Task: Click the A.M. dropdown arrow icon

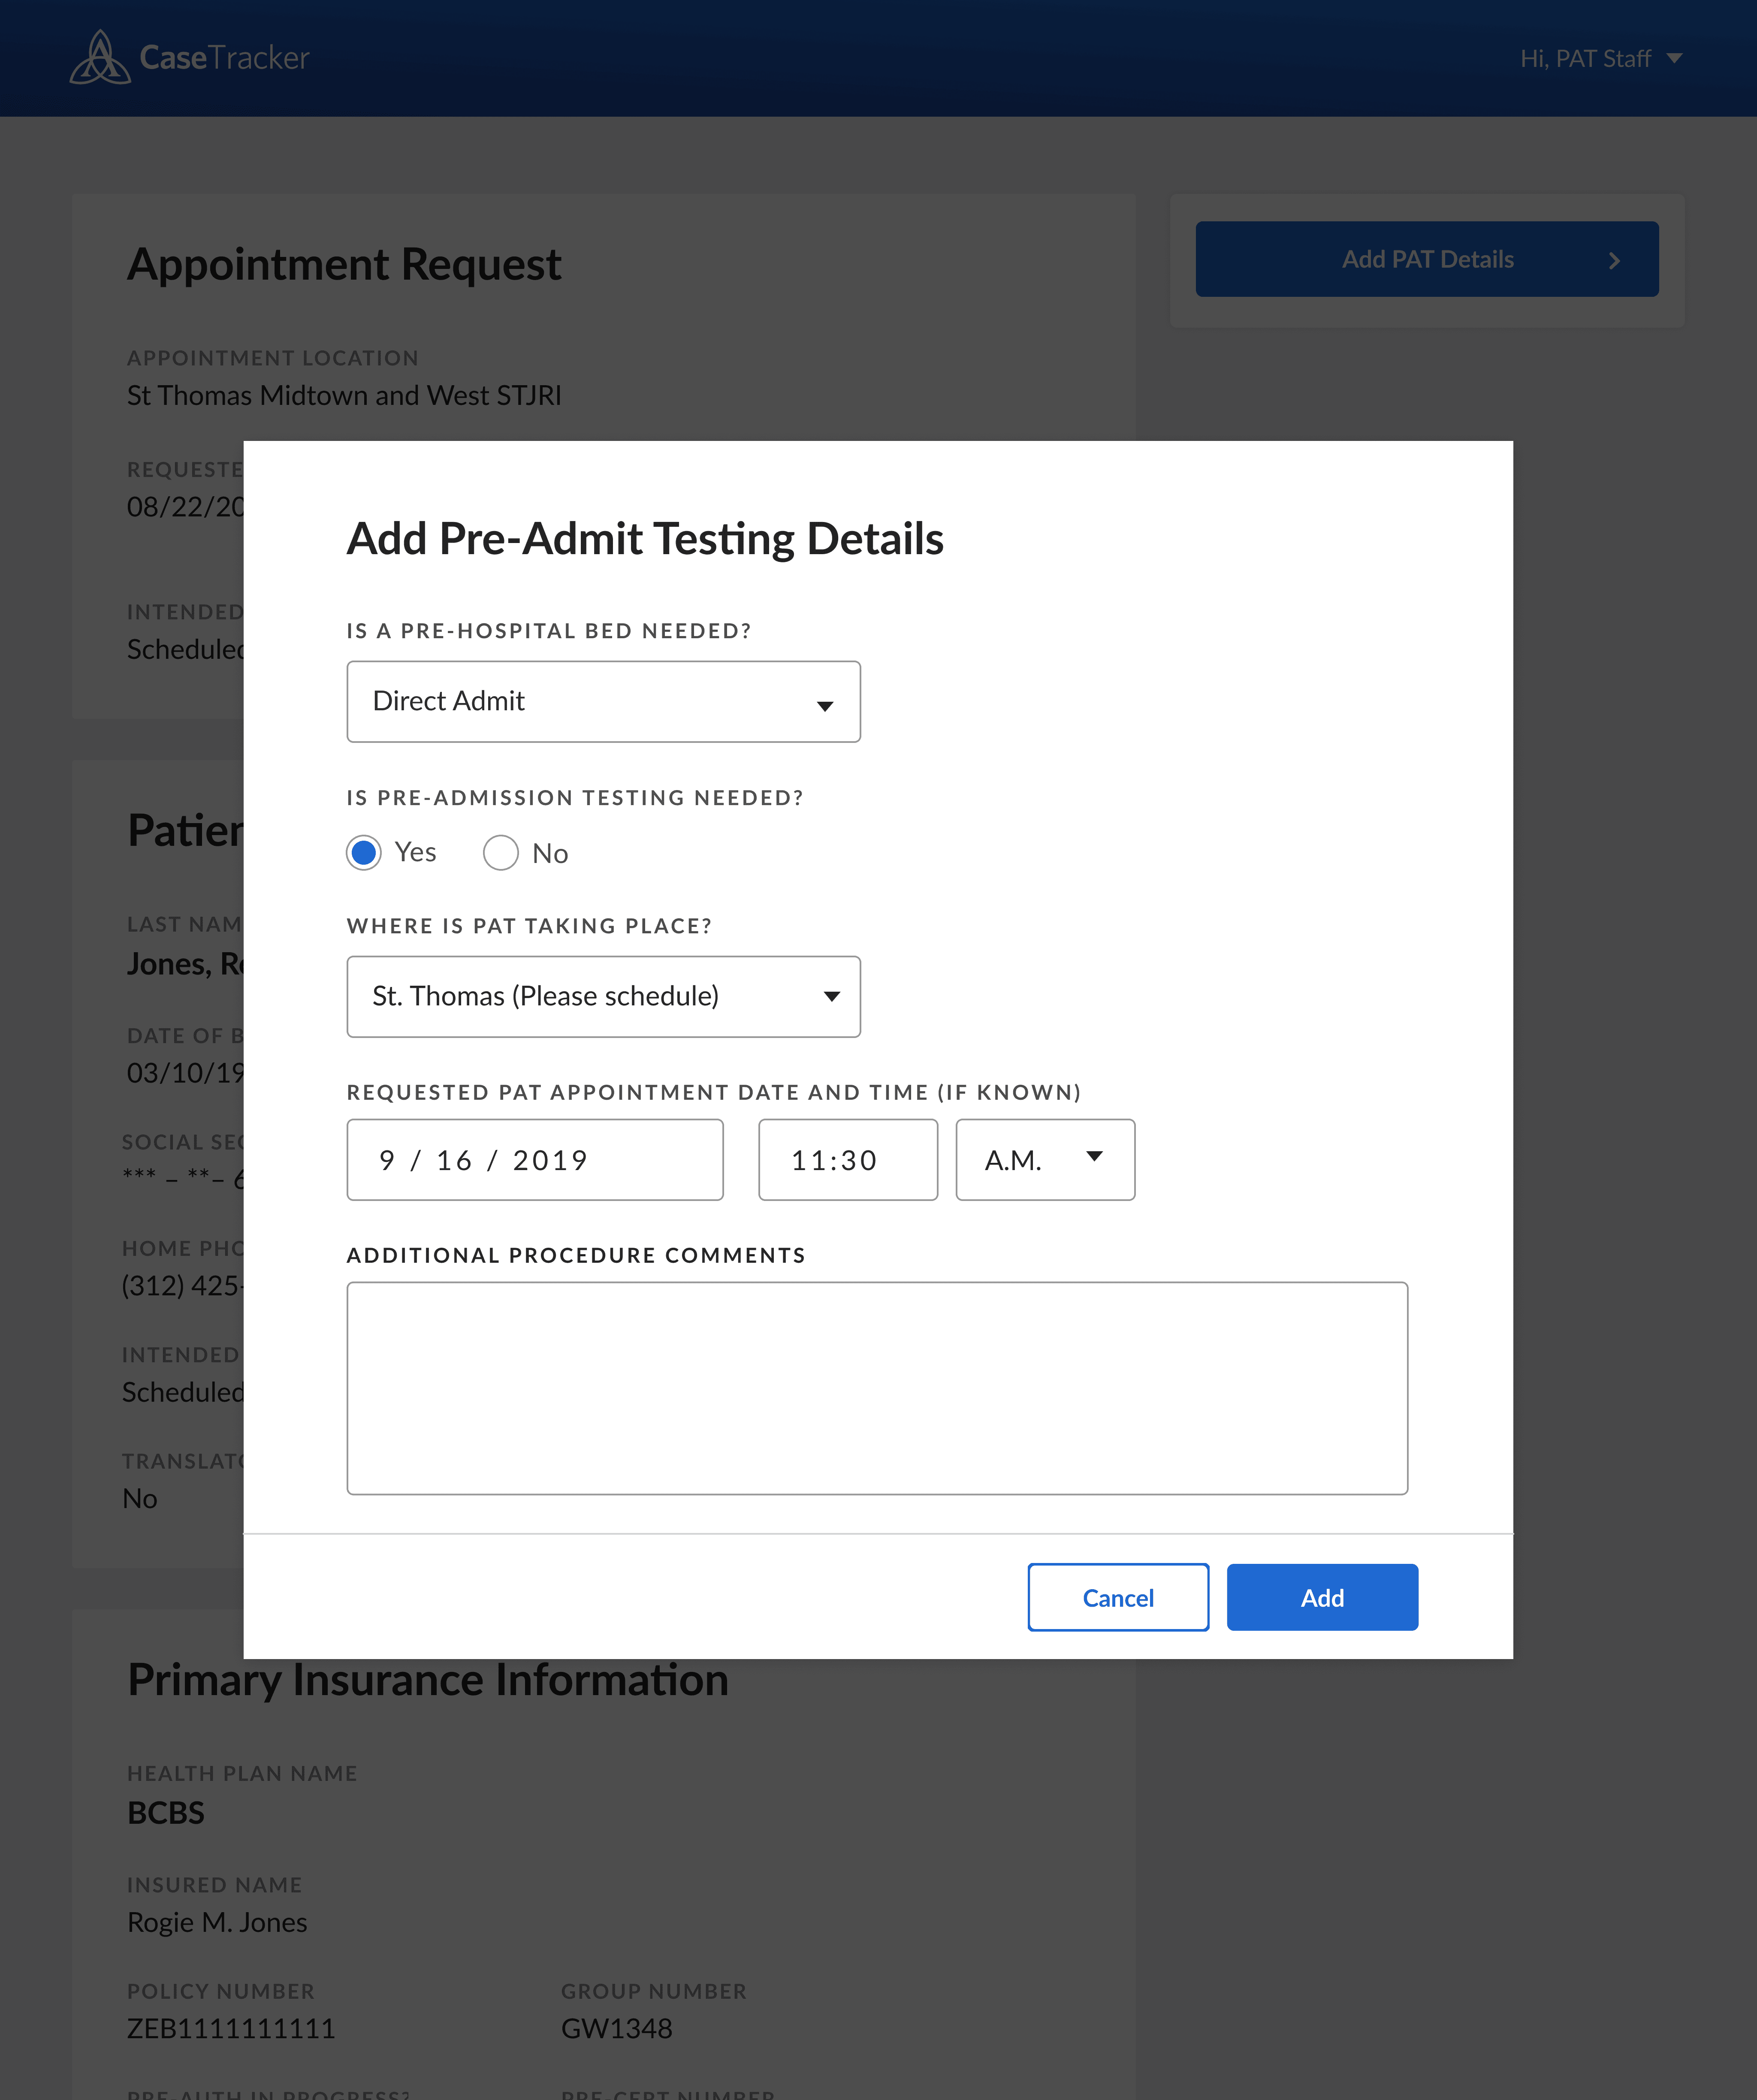Action: coord(1094,1156)
